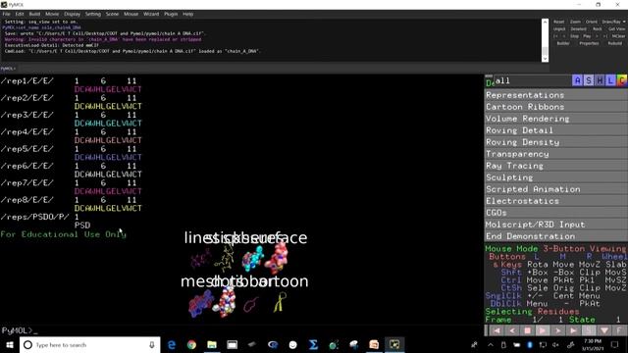This screenshot has width=628, height=353.
Task: Select Representations demo entry
Action: tap(556, 95)
